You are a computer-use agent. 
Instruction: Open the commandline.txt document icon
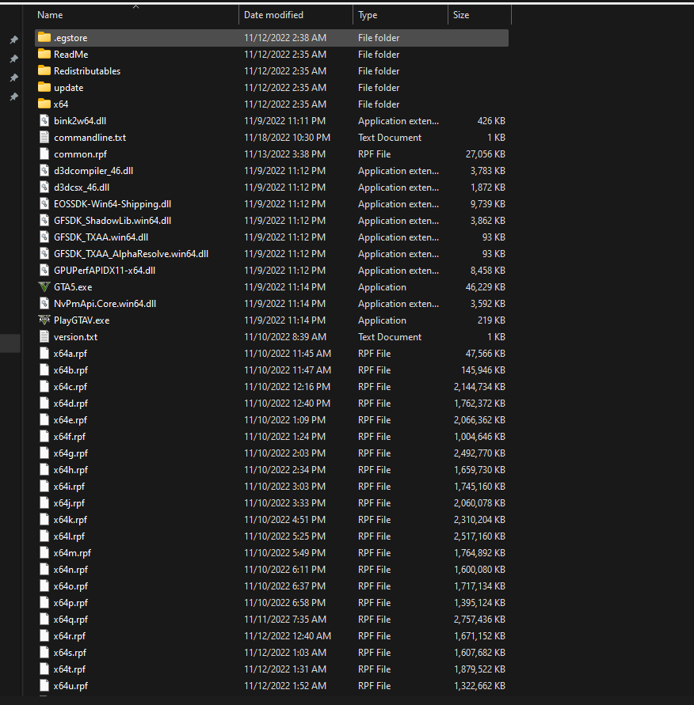44,137
